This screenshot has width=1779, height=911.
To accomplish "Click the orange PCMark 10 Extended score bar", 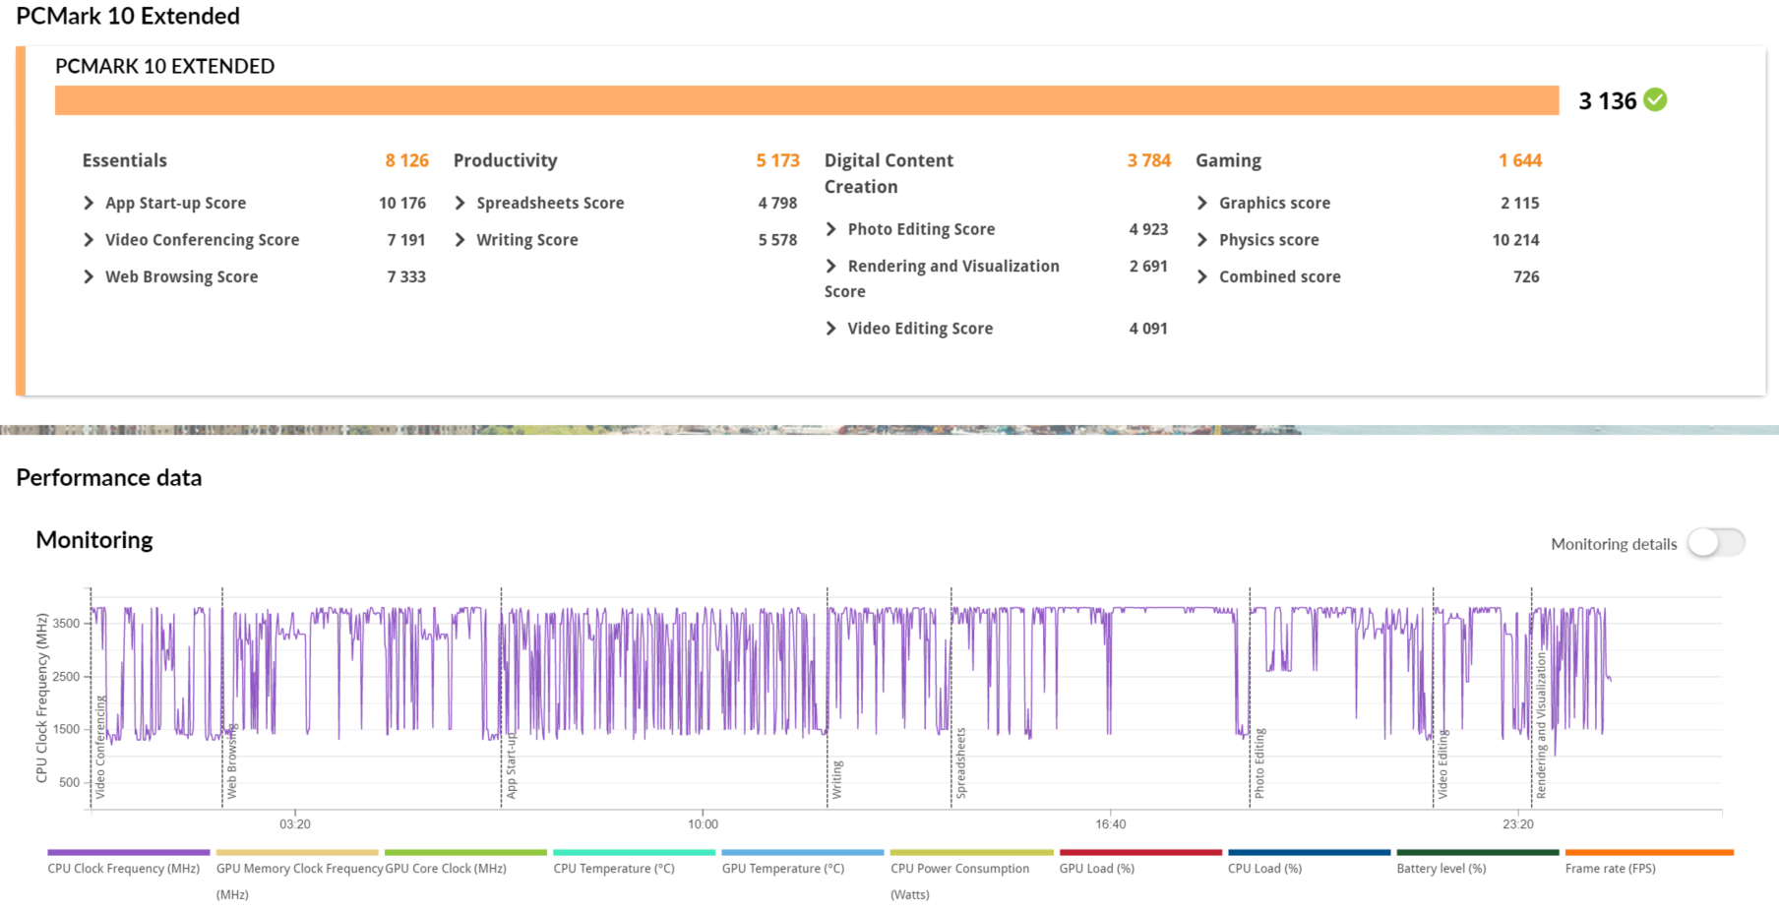I will (x=807, y=100).
